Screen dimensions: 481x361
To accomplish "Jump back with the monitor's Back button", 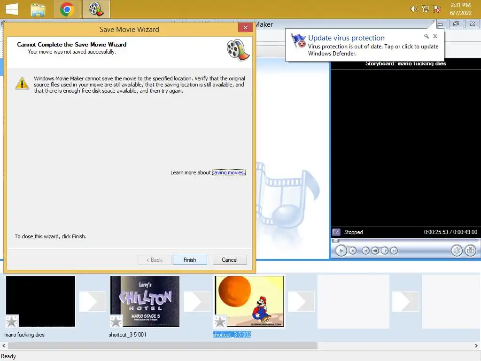I will click(365, 251).
